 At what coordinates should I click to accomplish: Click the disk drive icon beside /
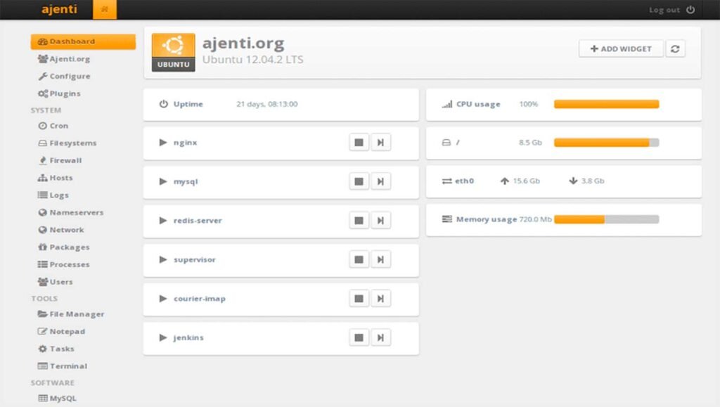446,143
